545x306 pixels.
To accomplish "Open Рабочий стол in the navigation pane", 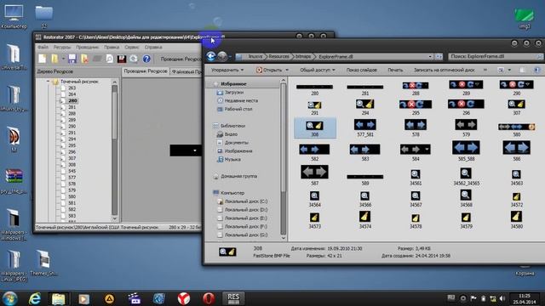I will [238, 109].
